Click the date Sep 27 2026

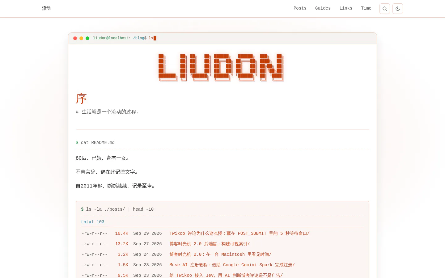(x=147, y=244)
